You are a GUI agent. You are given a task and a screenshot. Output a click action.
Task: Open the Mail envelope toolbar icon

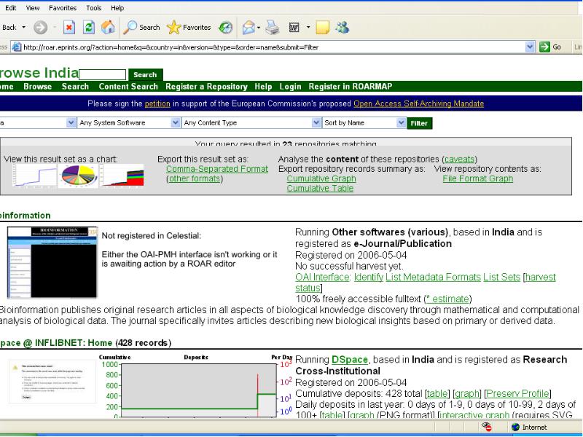pos(249,27)
